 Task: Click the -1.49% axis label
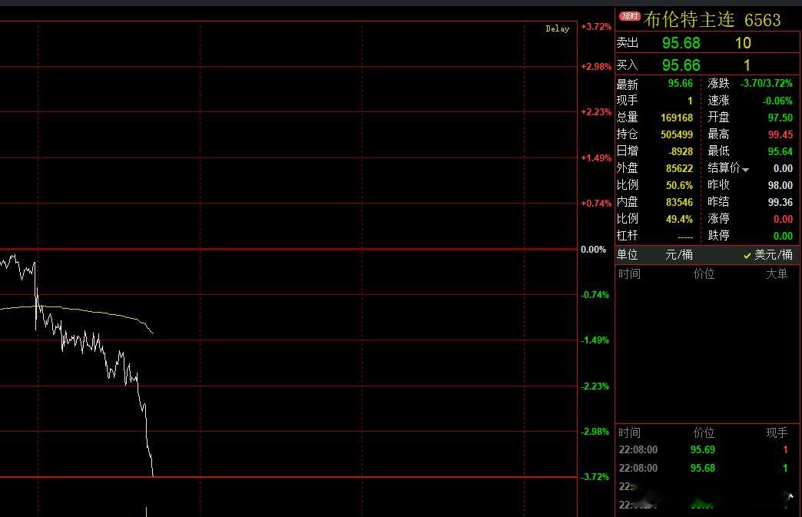click(595, 340)
